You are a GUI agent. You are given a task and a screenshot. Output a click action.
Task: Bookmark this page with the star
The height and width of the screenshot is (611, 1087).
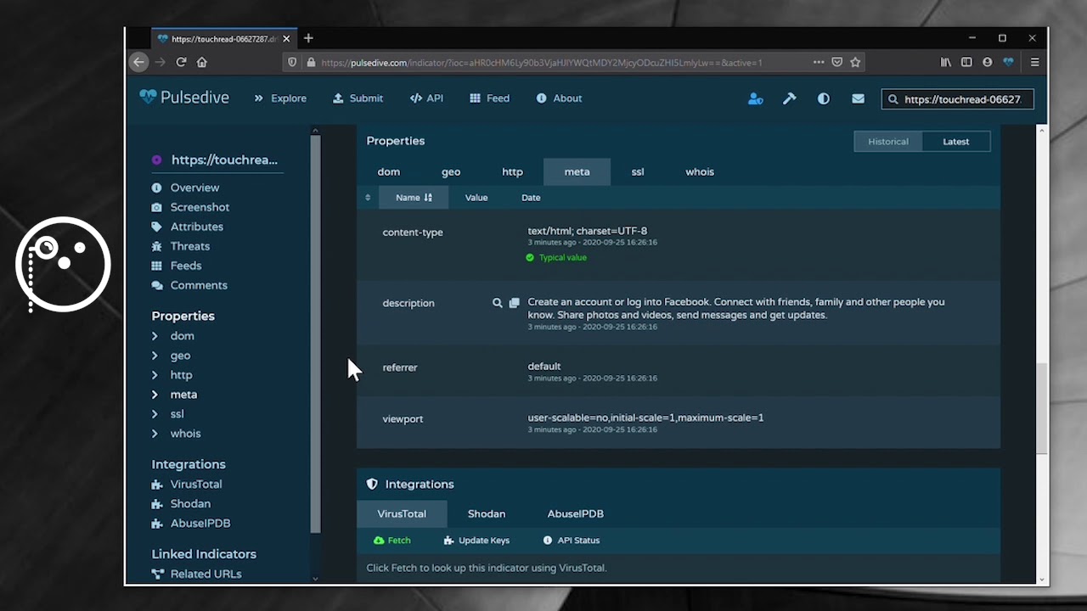point(855,62)
